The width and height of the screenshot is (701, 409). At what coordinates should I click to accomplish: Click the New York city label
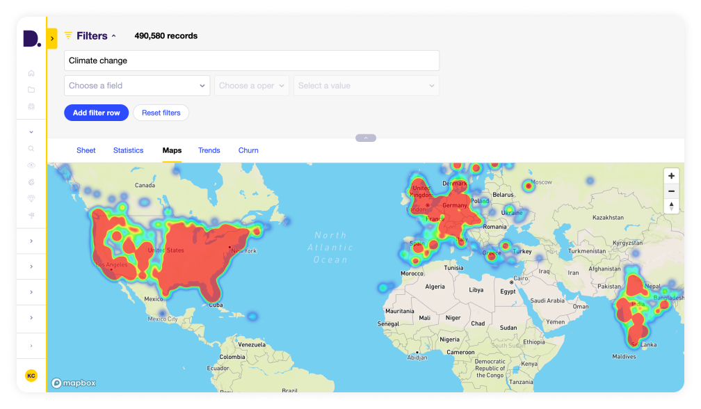pos(244,251)
